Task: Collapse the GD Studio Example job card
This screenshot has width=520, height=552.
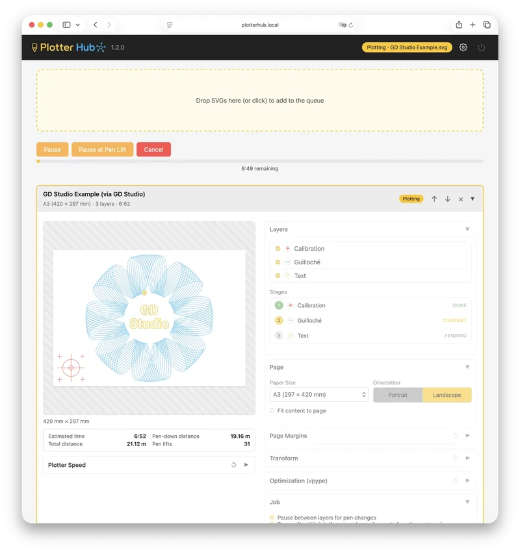Action: pos(473,199)
